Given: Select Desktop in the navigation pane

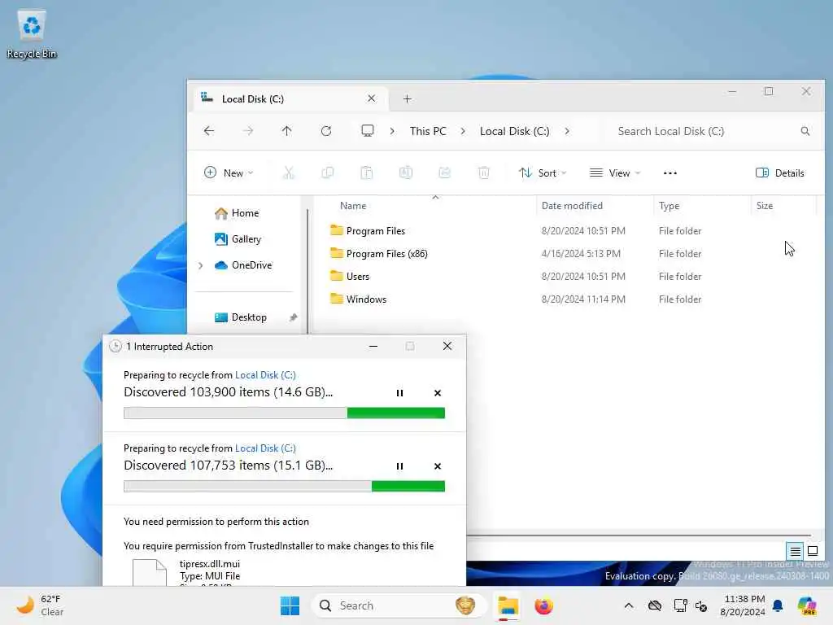Looking at the screenshot, I should (240, 317).
